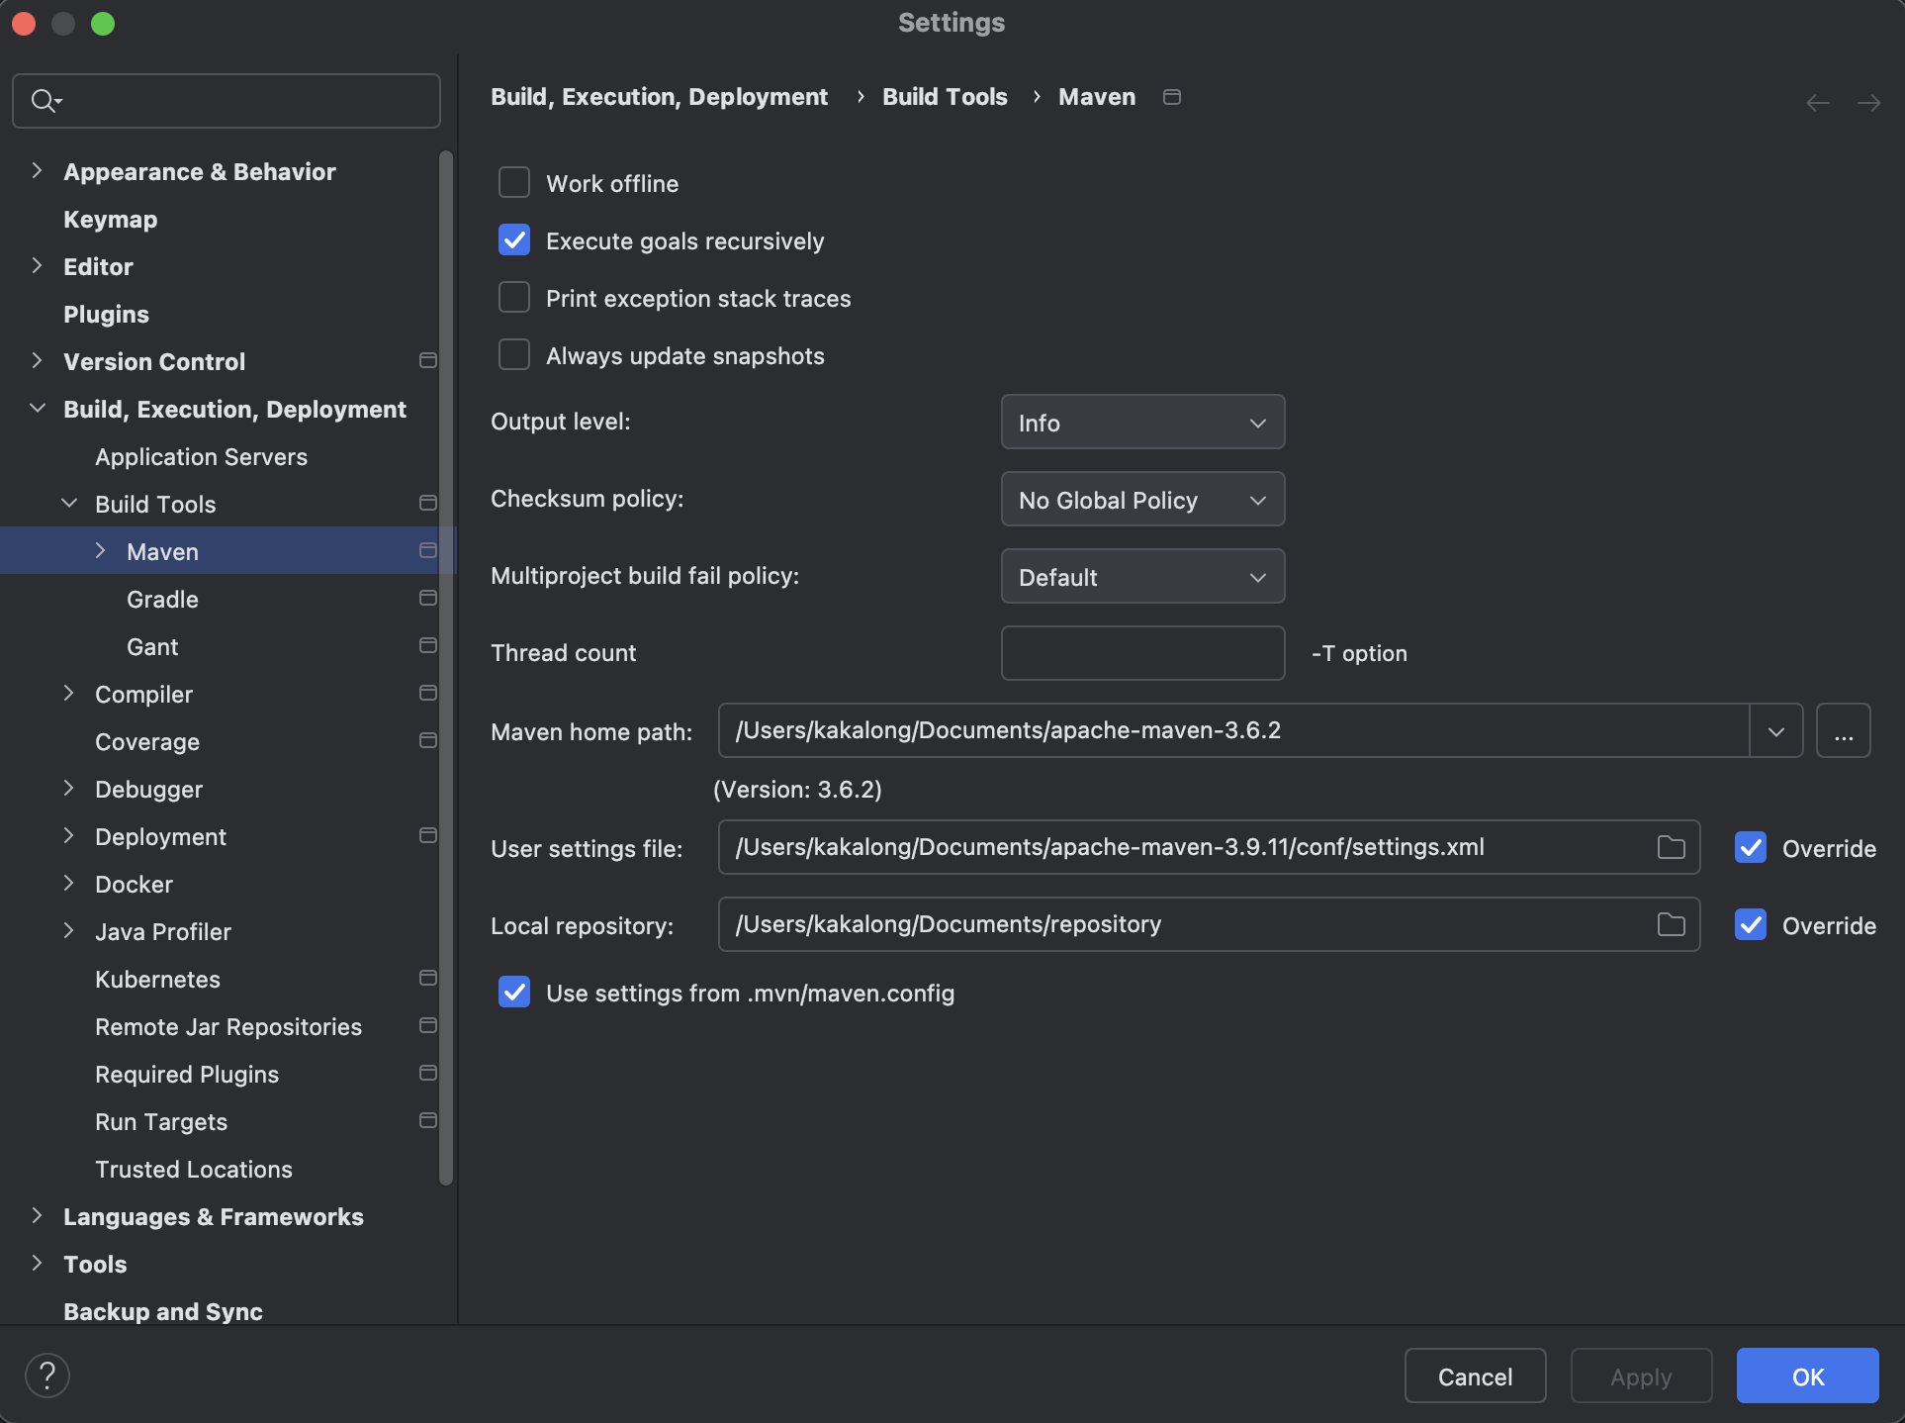Click the back navigation arrow
This screenshot has height=1423, width=1905.
pos(1817,103)
